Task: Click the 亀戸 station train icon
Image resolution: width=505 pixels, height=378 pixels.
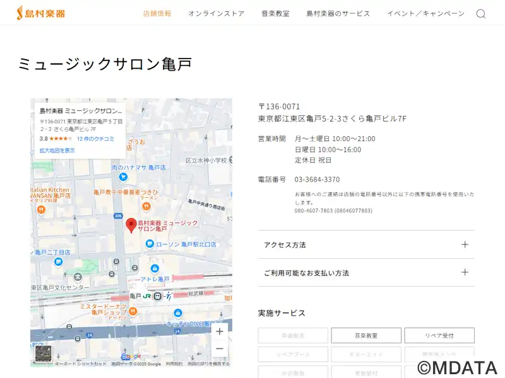Action: [157, 296]
